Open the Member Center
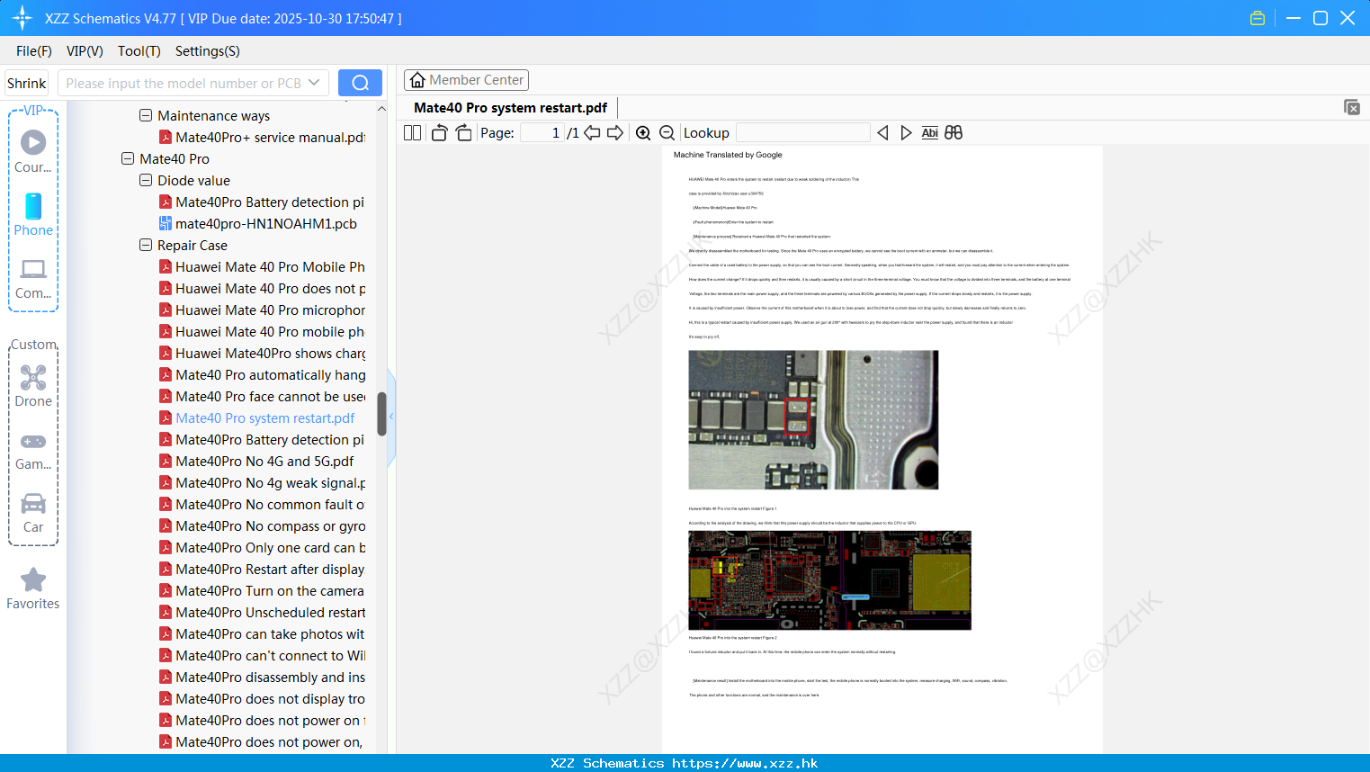Screen dimensions: 1370x772 [466, 80]
